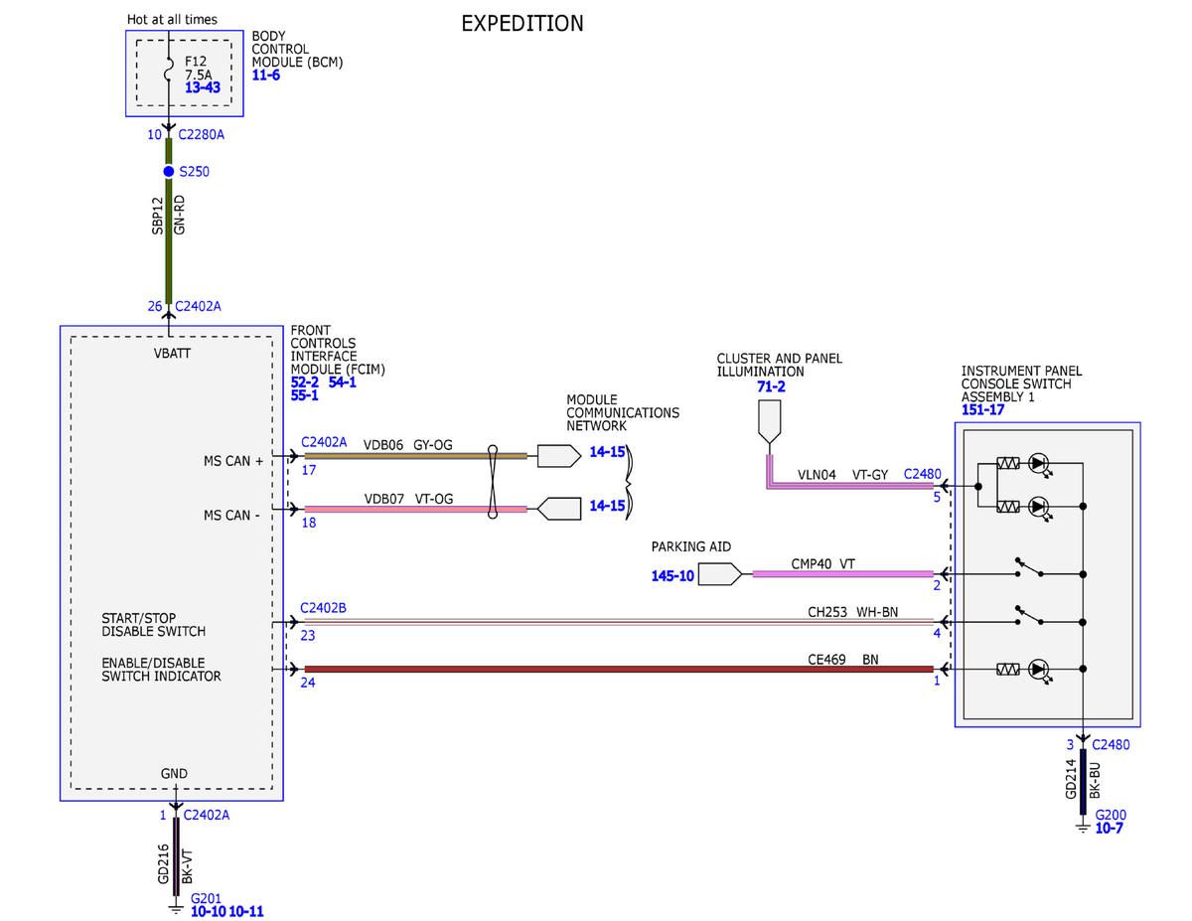The height and width of the screenshot is (921, 1192).
Task: Click the parking aid off-page arrow symbol
Action: tap(720, 574)
